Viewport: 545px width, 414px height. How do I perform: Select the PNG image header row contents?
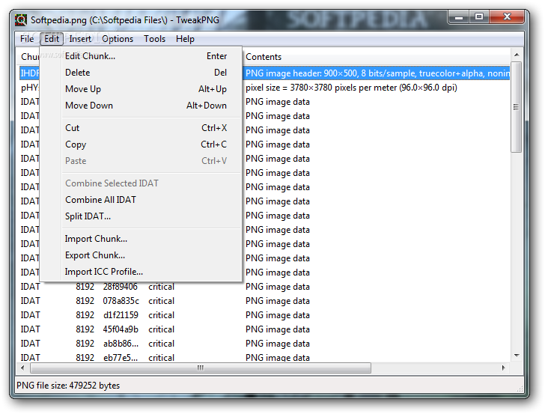pos(377,73)
